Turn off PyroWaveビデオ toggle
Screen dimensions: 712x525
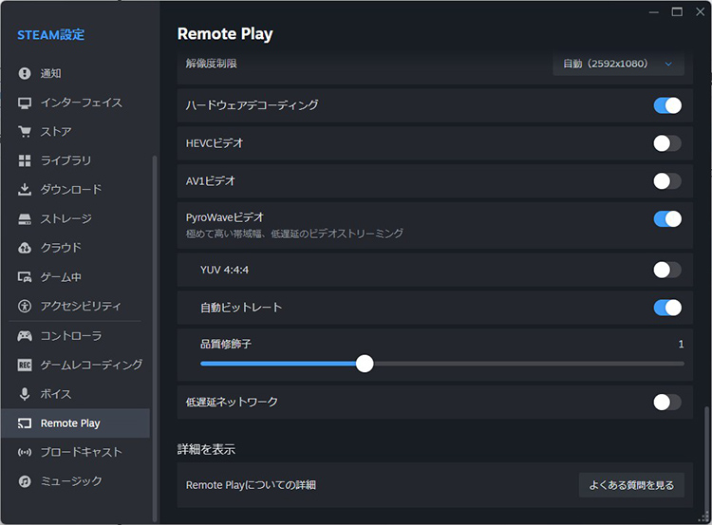667,219
